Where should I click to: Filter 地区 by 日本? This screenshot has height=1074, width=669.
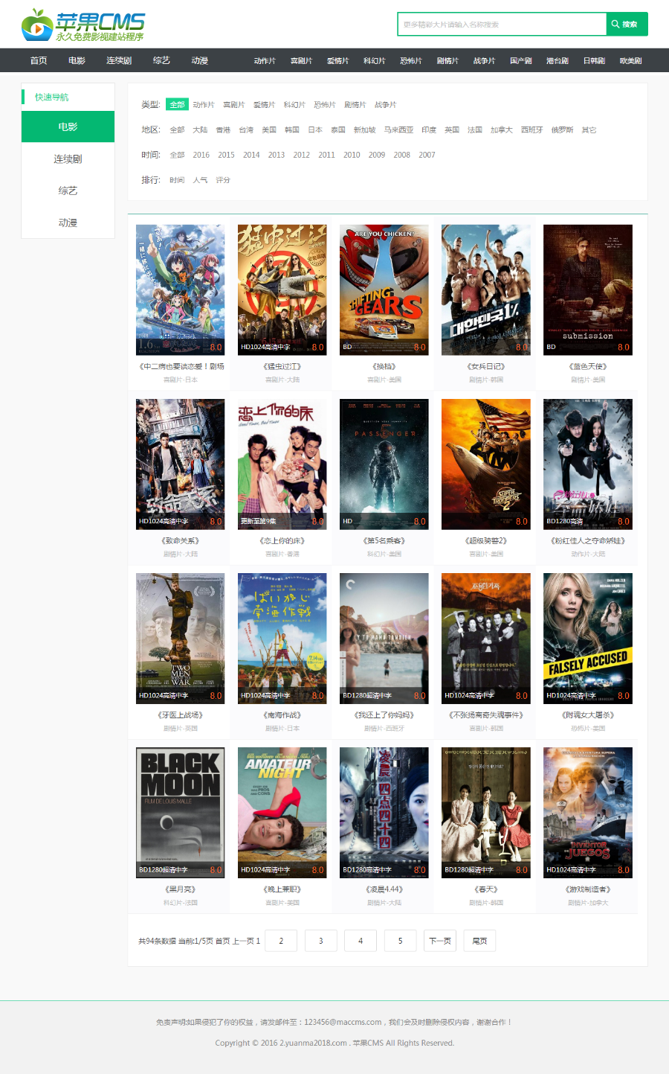tap(315, 130)
